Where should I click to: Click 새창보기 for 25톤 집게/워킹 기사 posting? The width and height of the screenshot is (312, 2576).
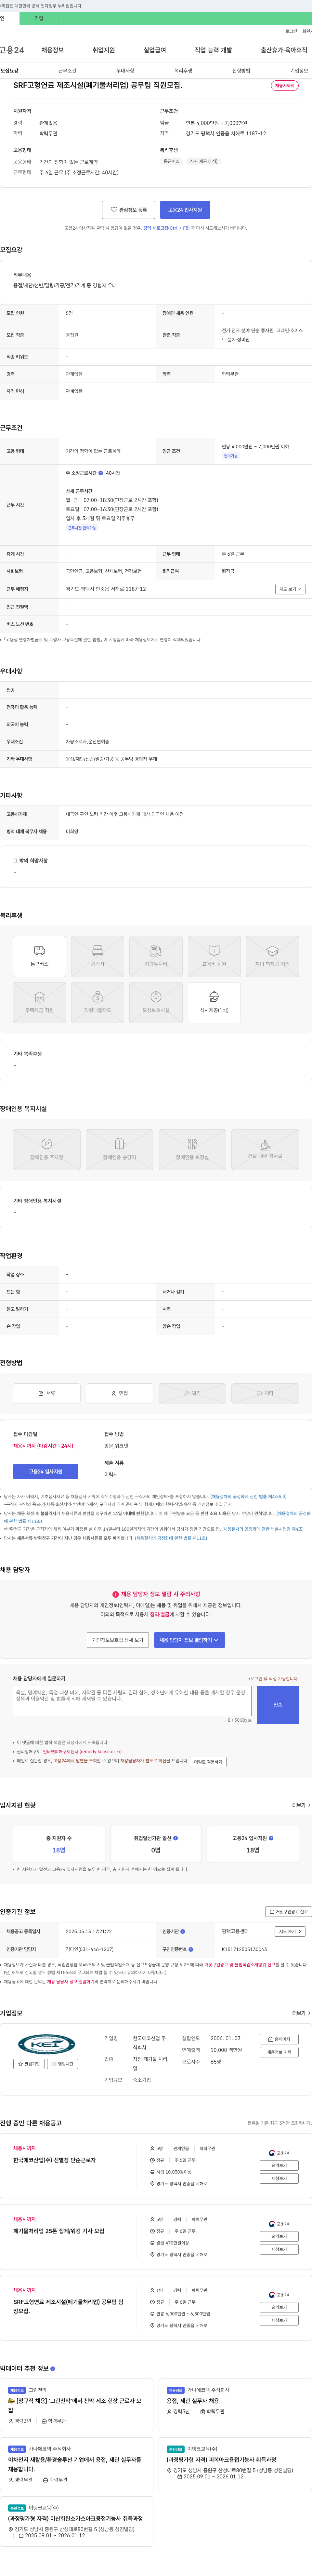click(279, 2249)
